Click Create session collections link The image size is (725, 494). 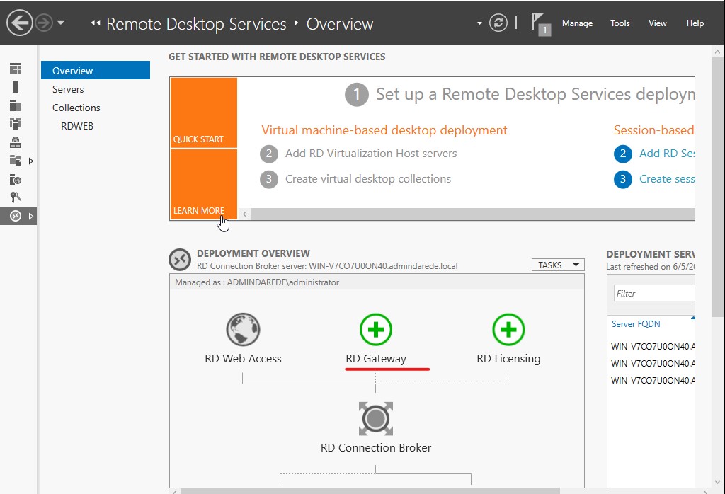[667, 179]
